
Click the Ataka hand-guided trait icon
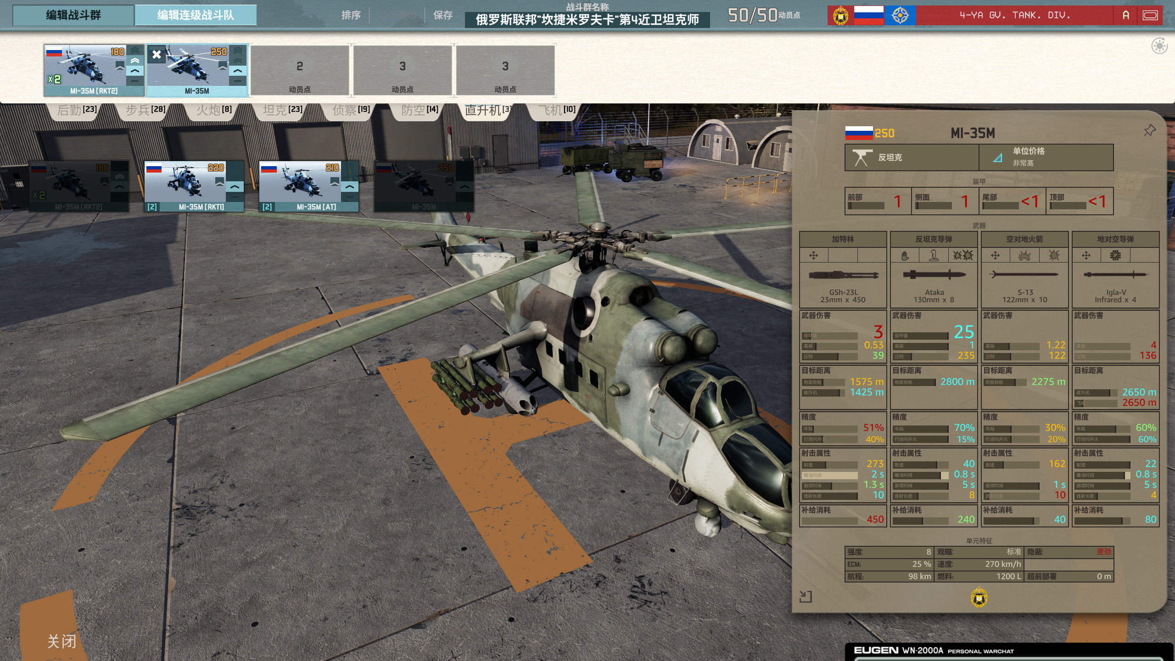[905, 255]
